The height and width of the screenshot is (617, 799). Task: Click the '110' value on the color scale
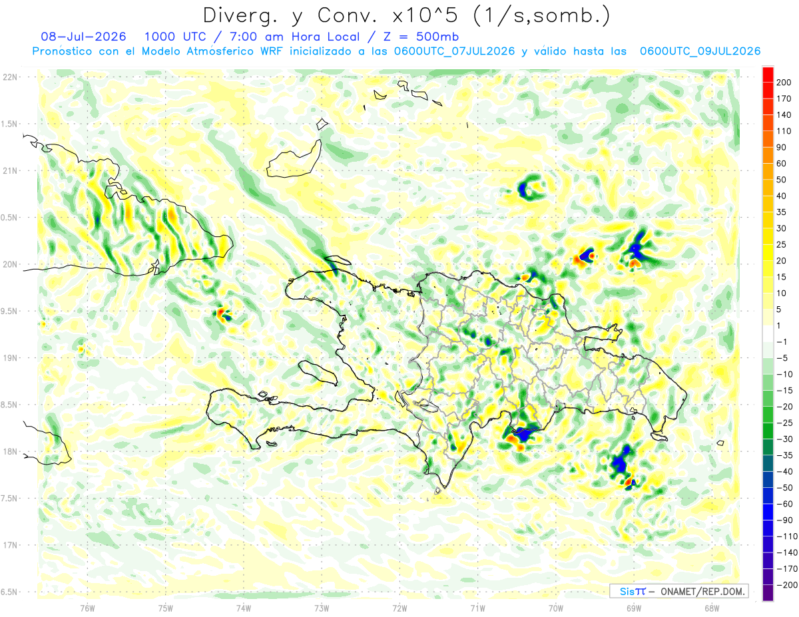[784, 131]
